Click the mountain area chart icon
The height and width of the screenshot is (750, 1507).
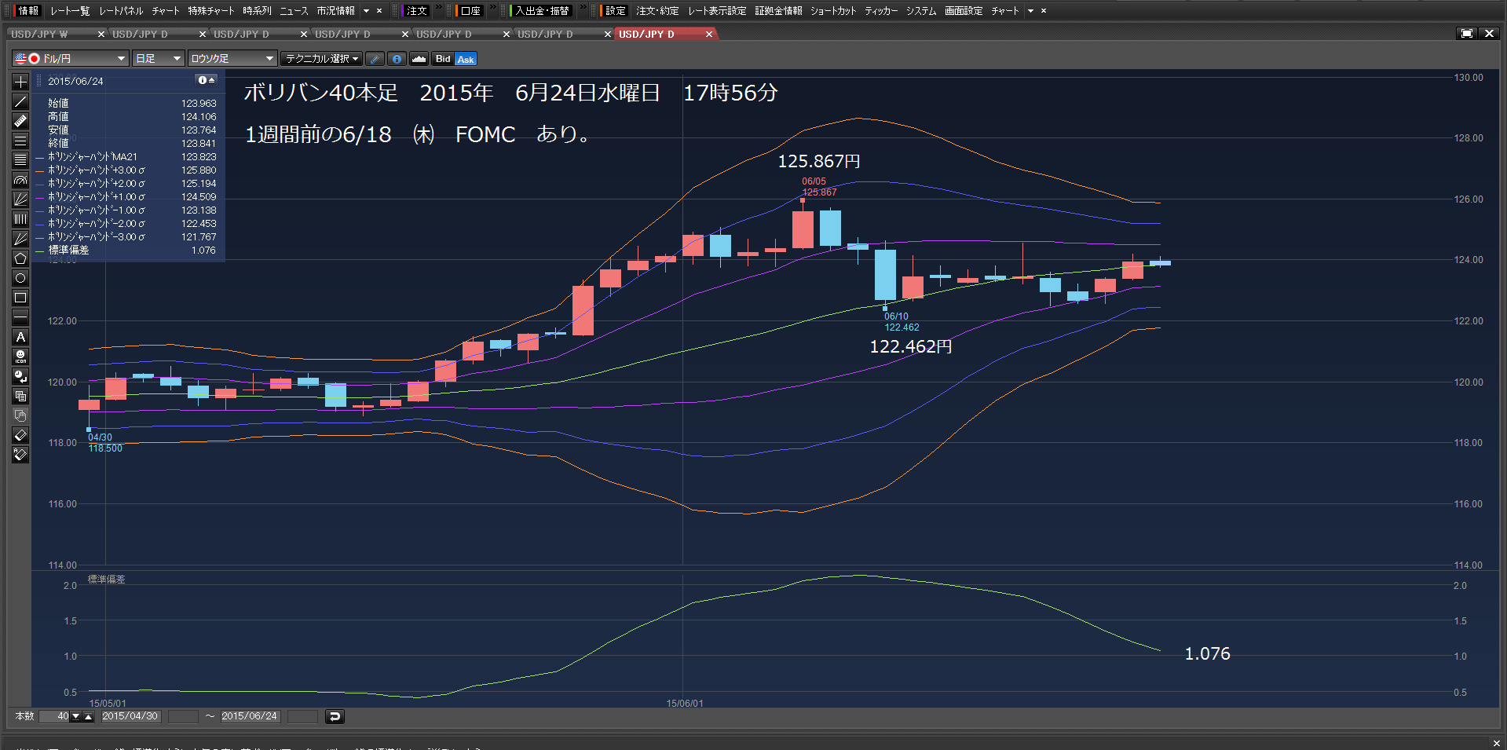click(x=419, y=59)
